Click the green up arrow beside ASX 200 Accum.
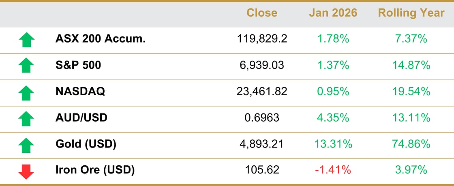The height and width of the screenshot is (186, 454). click(x=27, y=40)
